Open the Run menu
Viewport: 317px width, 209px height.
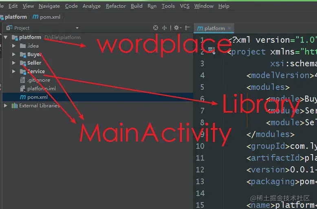152,6
